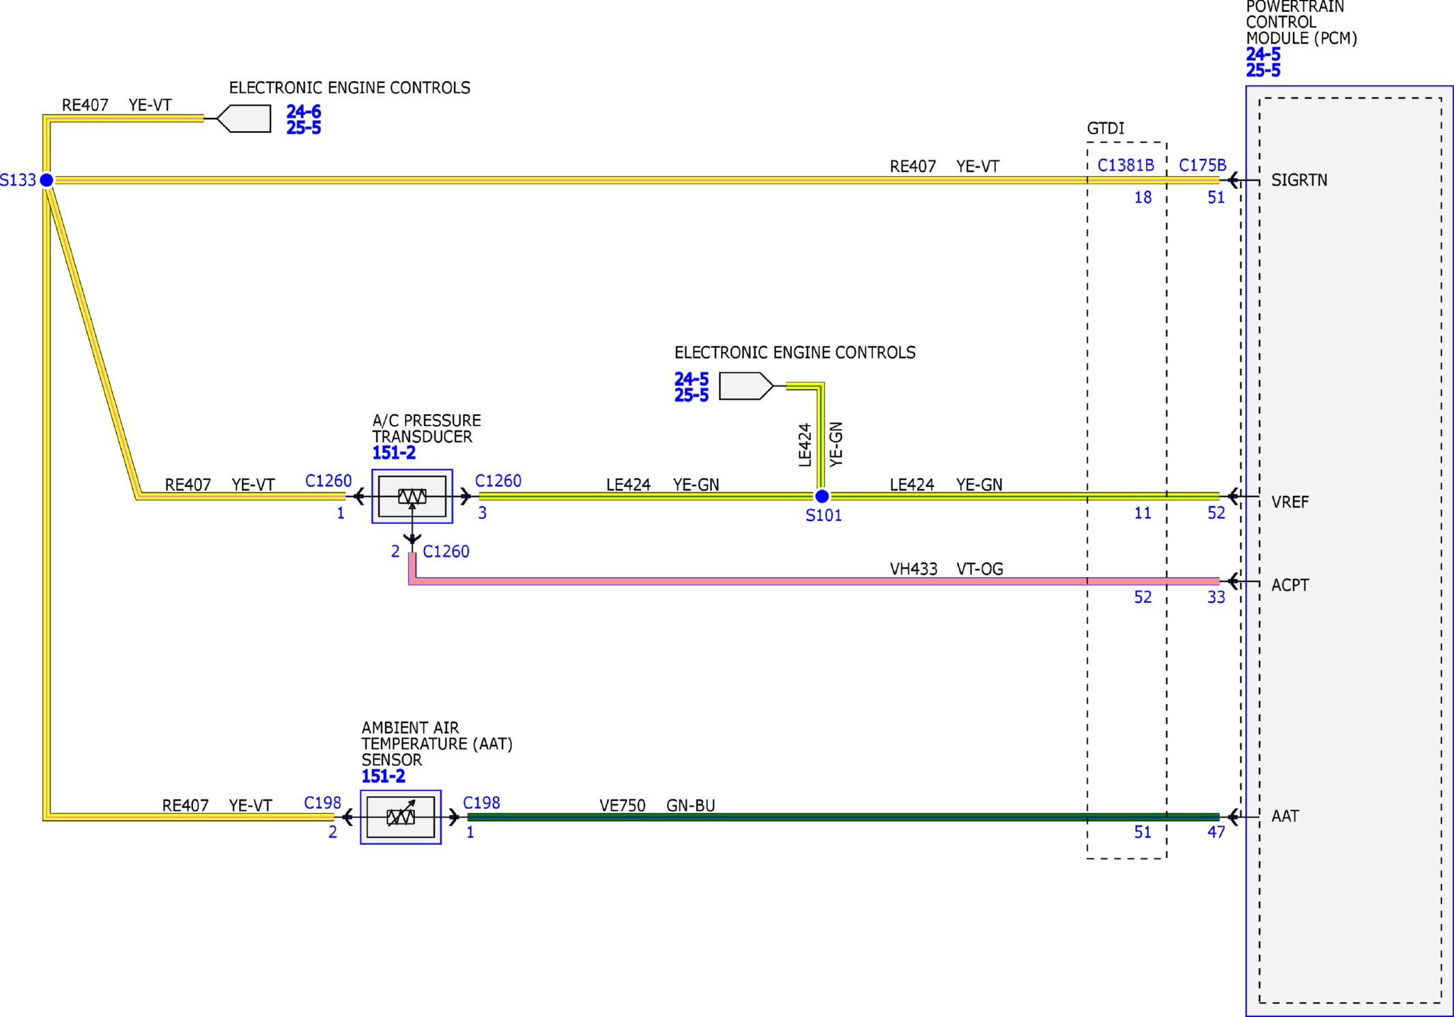
Task: Open page reference 24-6 under Electronic Engine Controls
Action: tap(304, 111)
